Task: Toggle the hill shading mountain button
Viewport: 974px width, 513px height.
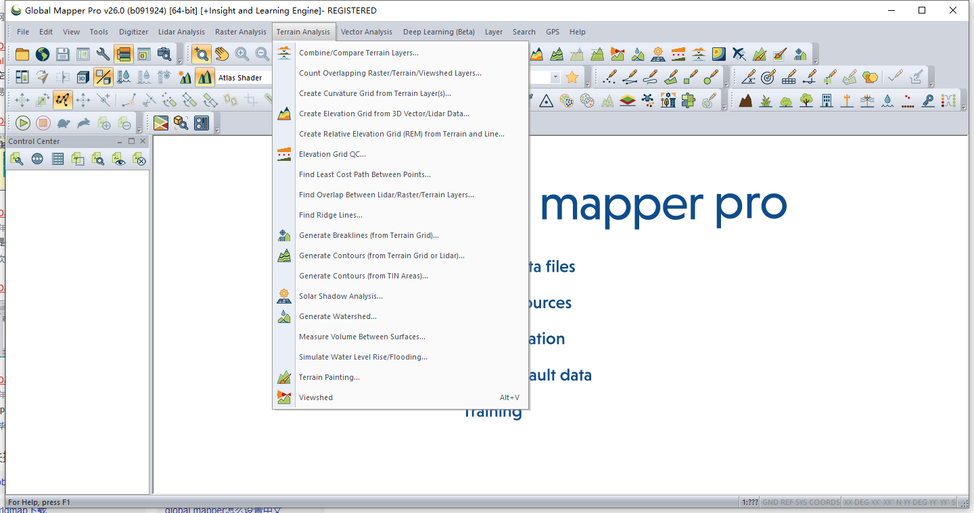Action: click(x=205, y=77)
